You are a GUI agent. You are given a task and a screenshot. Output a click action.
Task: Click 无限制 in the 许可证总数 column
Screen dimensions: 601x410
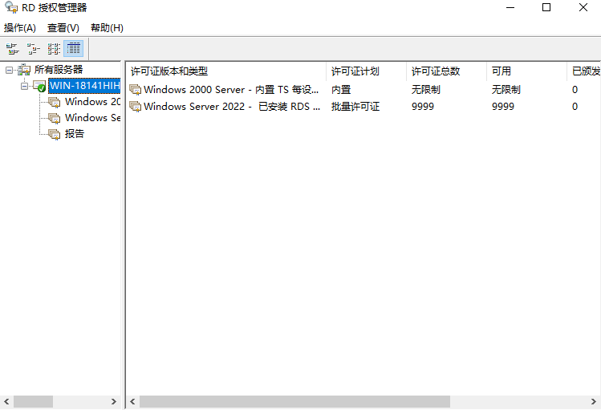click(x=426, y=90)
